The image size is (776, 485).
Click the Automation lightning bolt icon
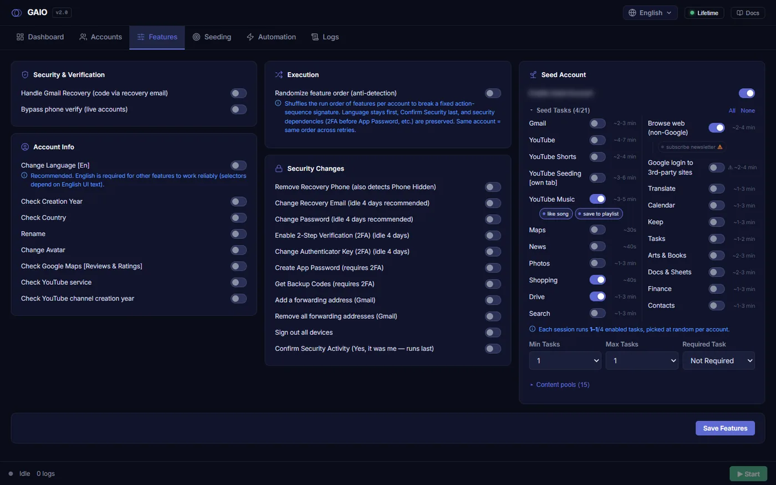(x=251, y=37)
